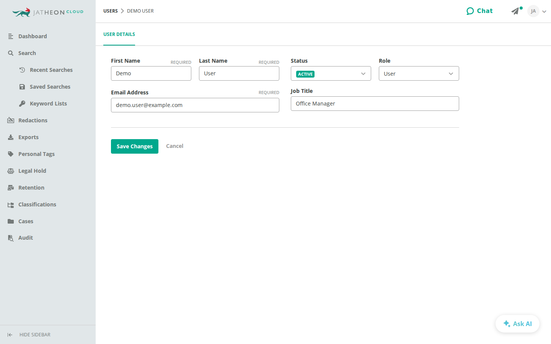
Task: Focus the Last Name input field
Action: 239,73
